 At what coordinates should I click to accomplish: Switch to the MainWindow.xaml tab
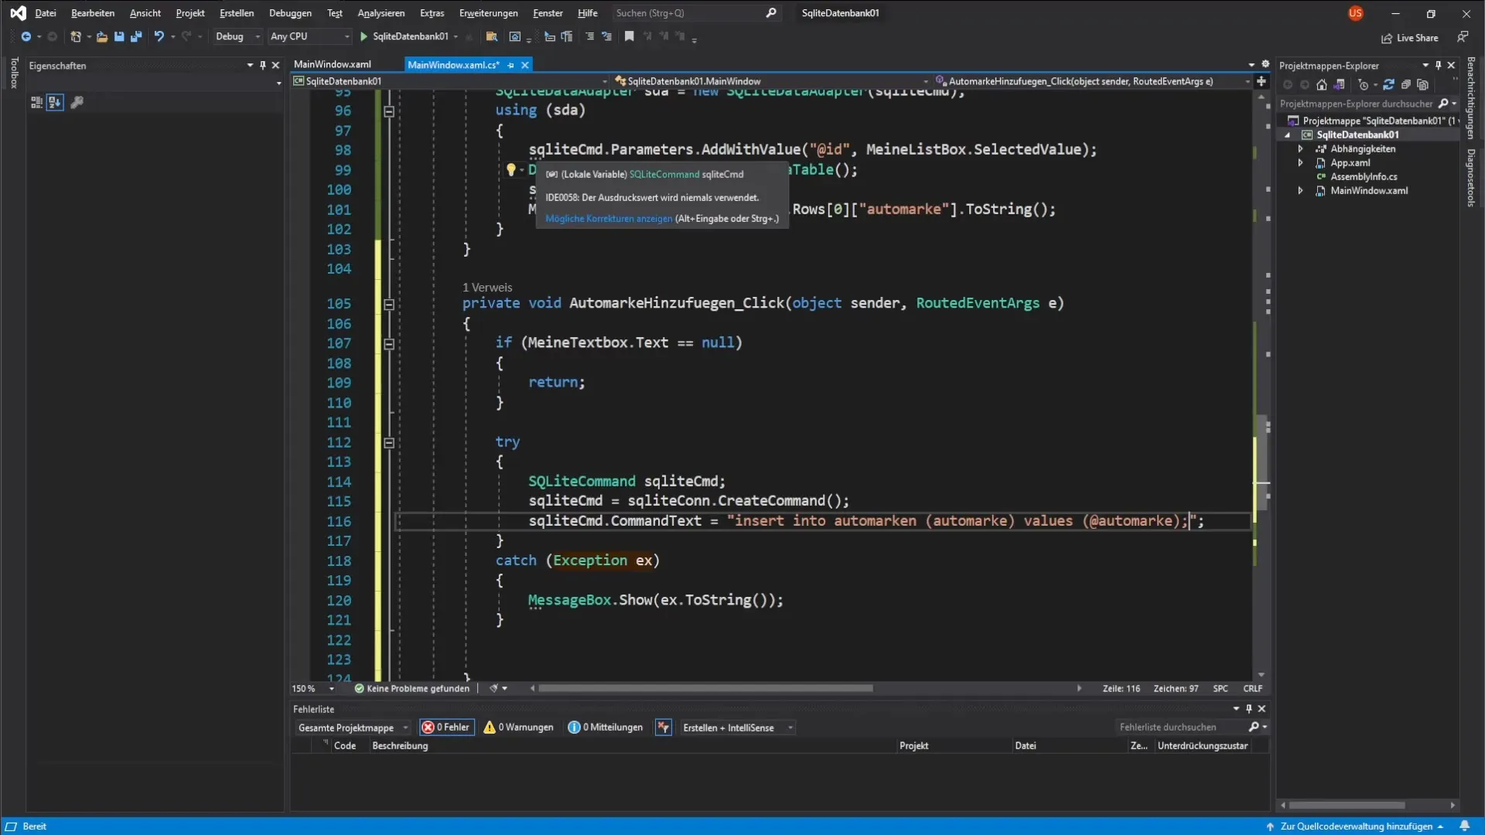coord(333,65)
